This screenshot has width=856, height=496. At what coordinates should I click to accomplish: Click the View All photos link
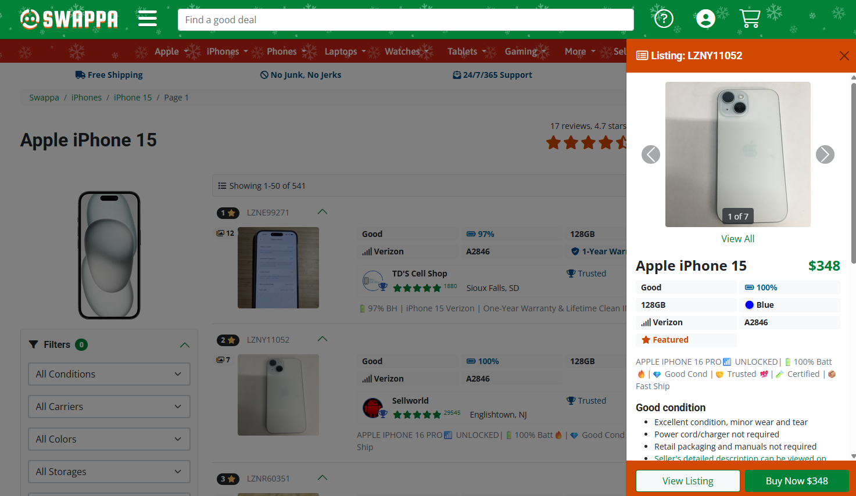pos(737,239)
